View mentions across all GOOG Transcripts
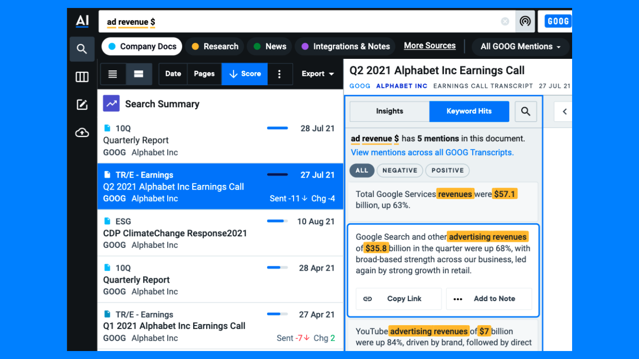Viewport: 639px width, 359px height. click(x=432, y=152)
